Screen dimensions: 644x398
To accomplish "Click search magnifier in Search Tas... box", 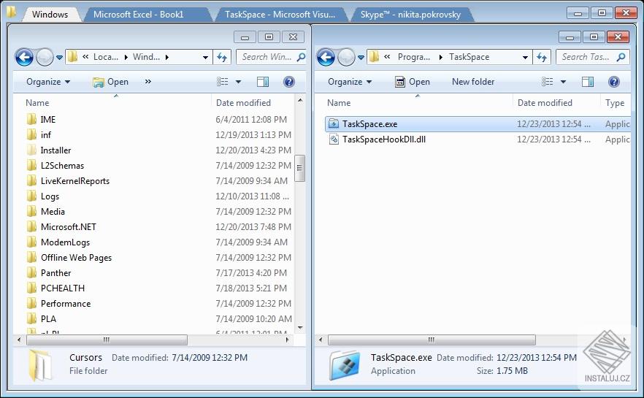I will click(x=621, y=57).
